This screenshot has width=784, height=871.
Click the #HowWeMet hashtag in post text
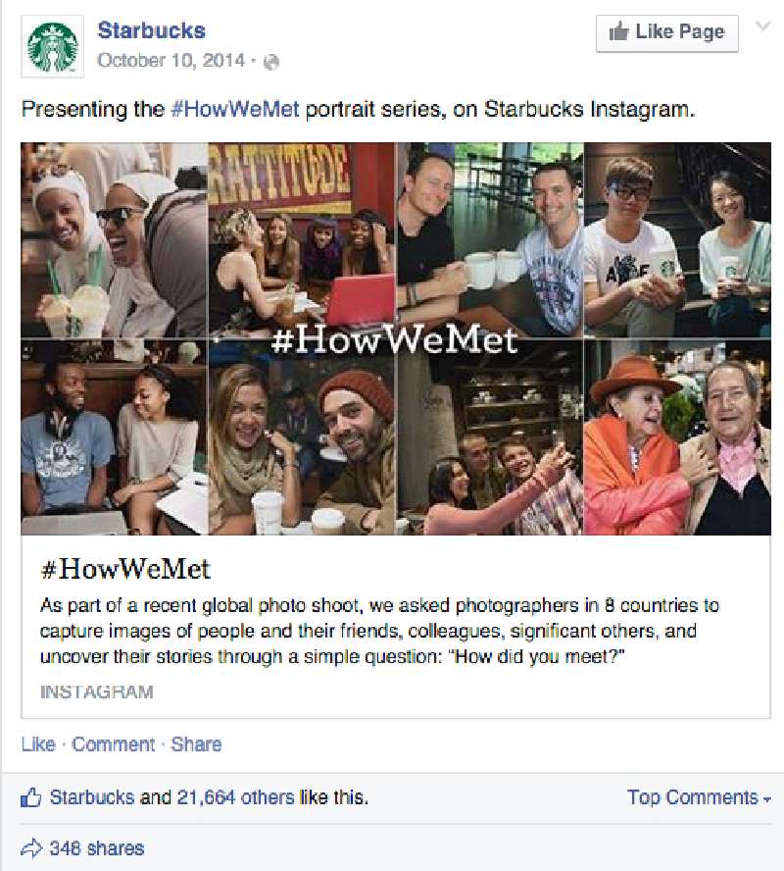[235, 108]
